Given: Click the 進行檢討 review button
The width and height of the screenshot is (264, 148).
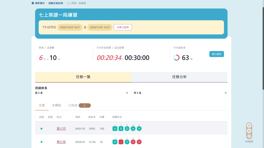Looking at the screenshot, I should pos(217,54).
